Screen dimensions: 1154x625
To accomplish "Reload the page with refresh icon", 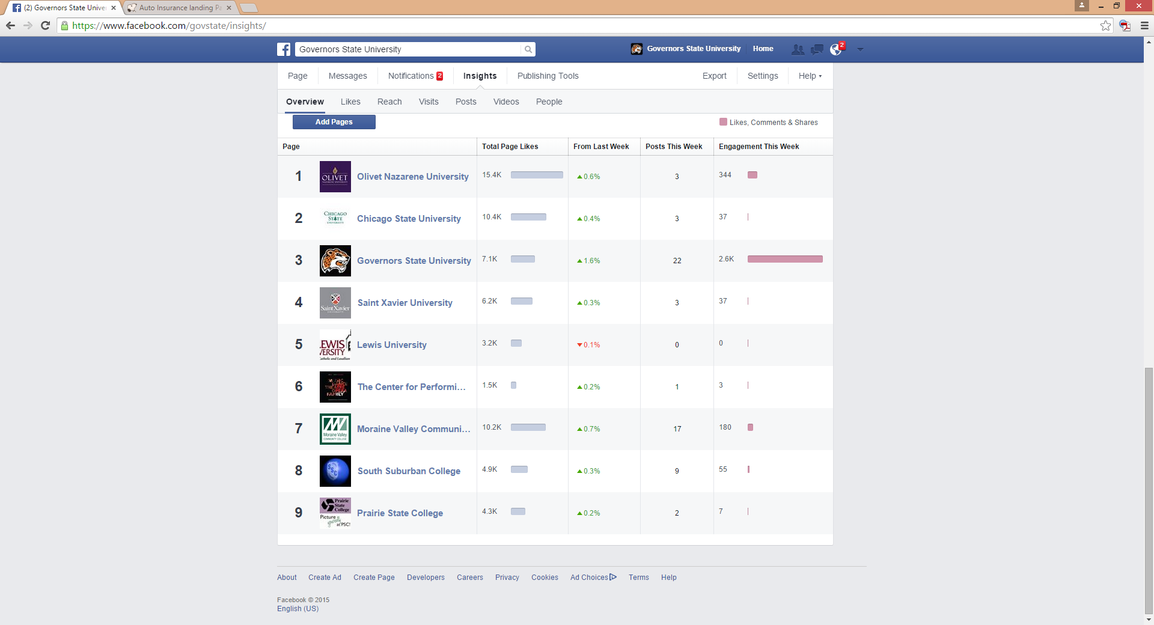I will point(45,25).
